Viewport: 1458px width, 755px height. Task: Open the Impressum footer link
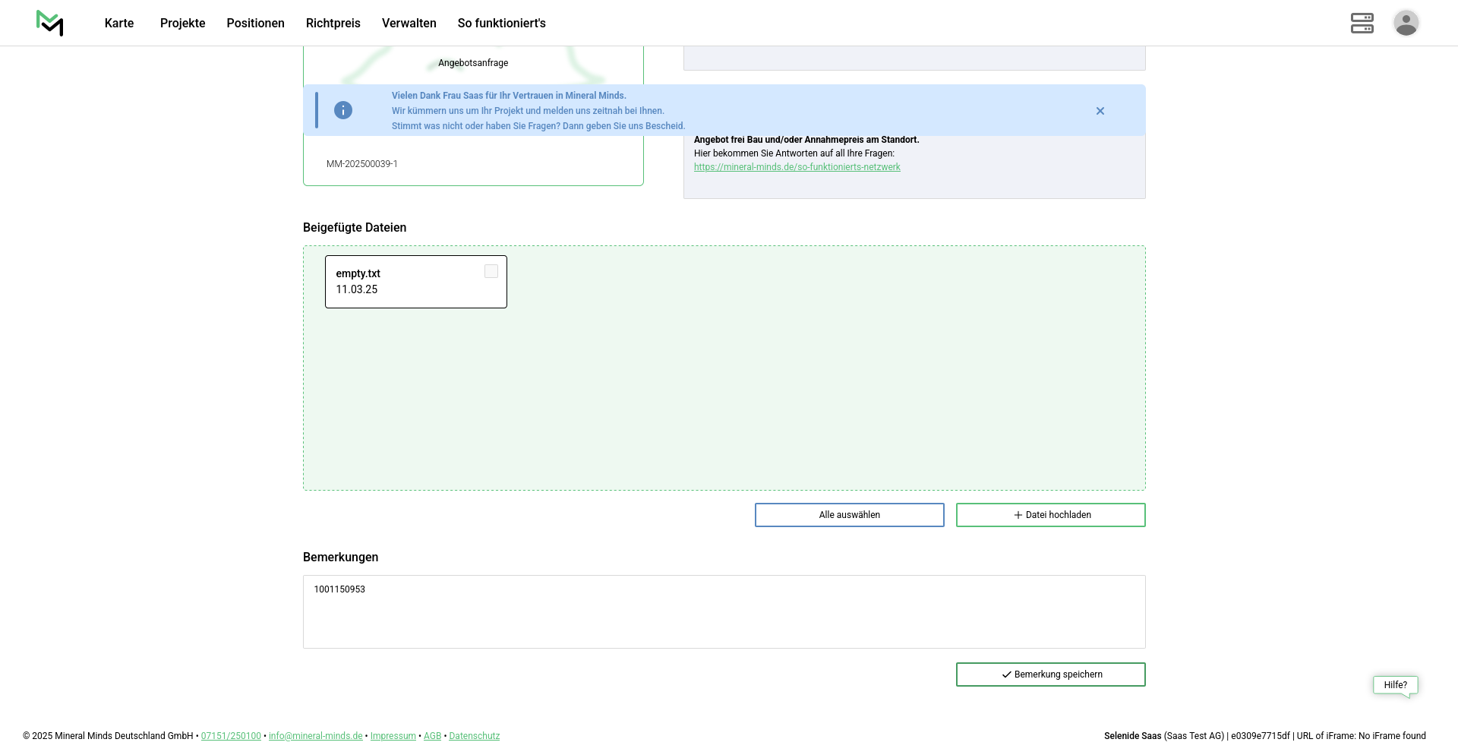[393, 736]
